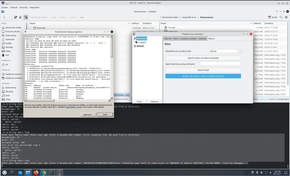The image size is (290, 176).
Task: Select i_view64 shortcut in PlayOnLinux
Action: coord(142,42)
